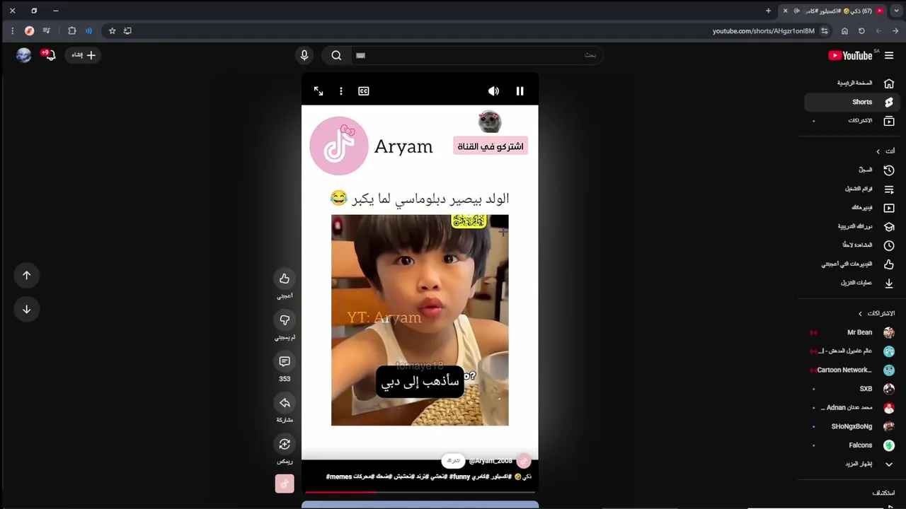Image resolution: width=906 pixels, height=509 pixels.
Task: Bookmark this page with the star
Action: [112, 31]
